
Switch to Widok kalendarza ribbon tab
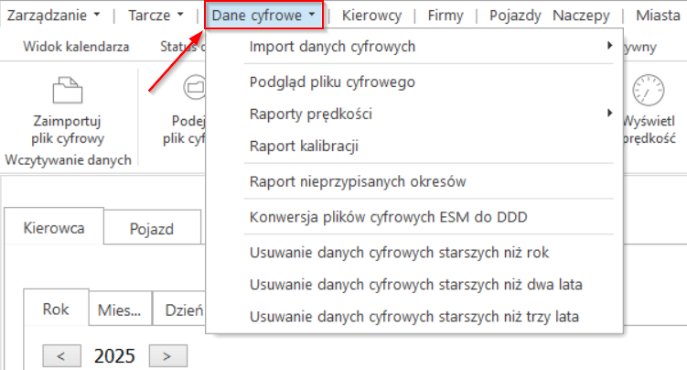(76, 47)
